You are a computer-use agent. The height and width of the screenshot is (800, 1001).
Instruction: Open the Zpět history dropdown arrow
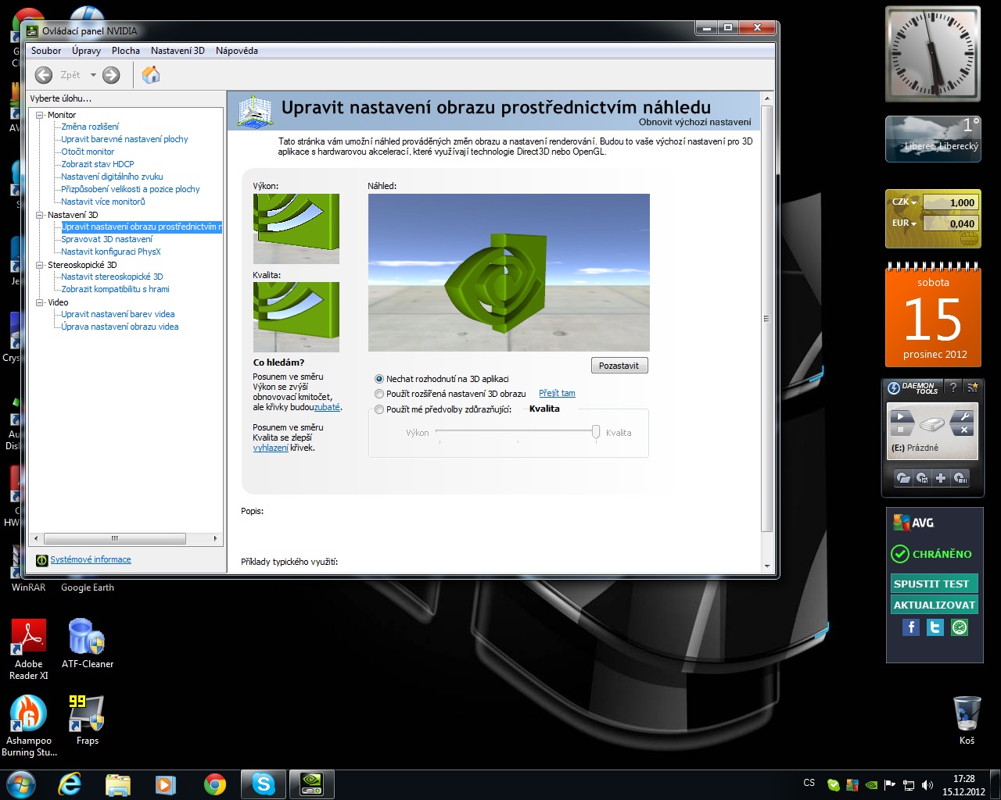[93, 75]
